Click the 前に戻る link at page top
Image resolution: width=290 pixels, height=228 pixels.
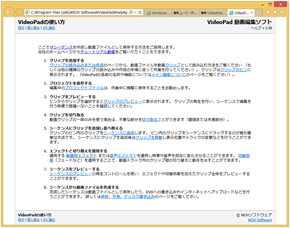[x=33, y=28]
